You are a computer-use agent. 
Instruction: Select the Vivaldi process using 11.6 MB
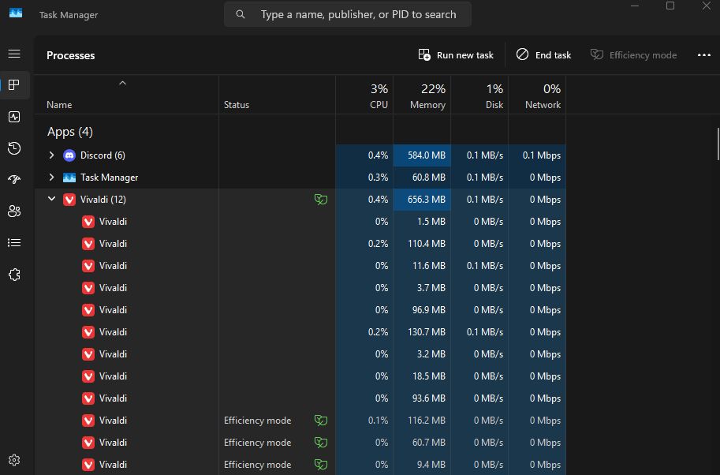(300, 266)
